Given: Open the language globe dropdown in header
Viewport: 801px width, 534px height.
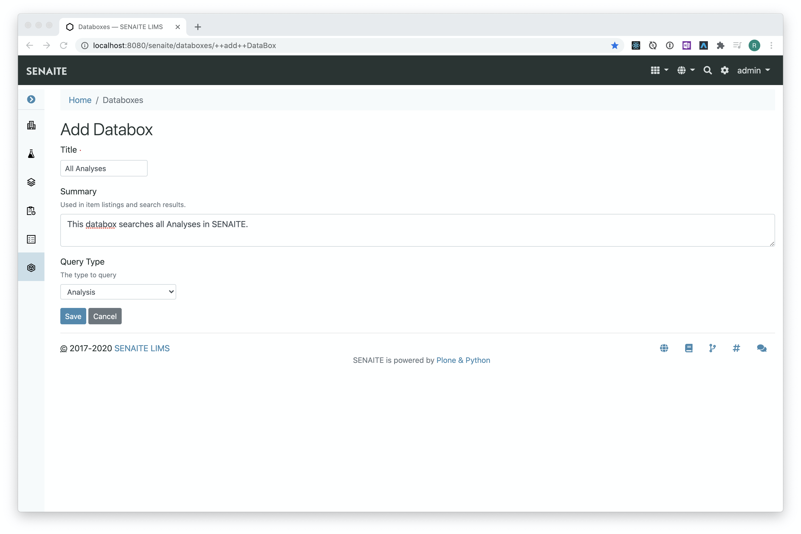Looking at the screenshot, I should click(685, 71).
